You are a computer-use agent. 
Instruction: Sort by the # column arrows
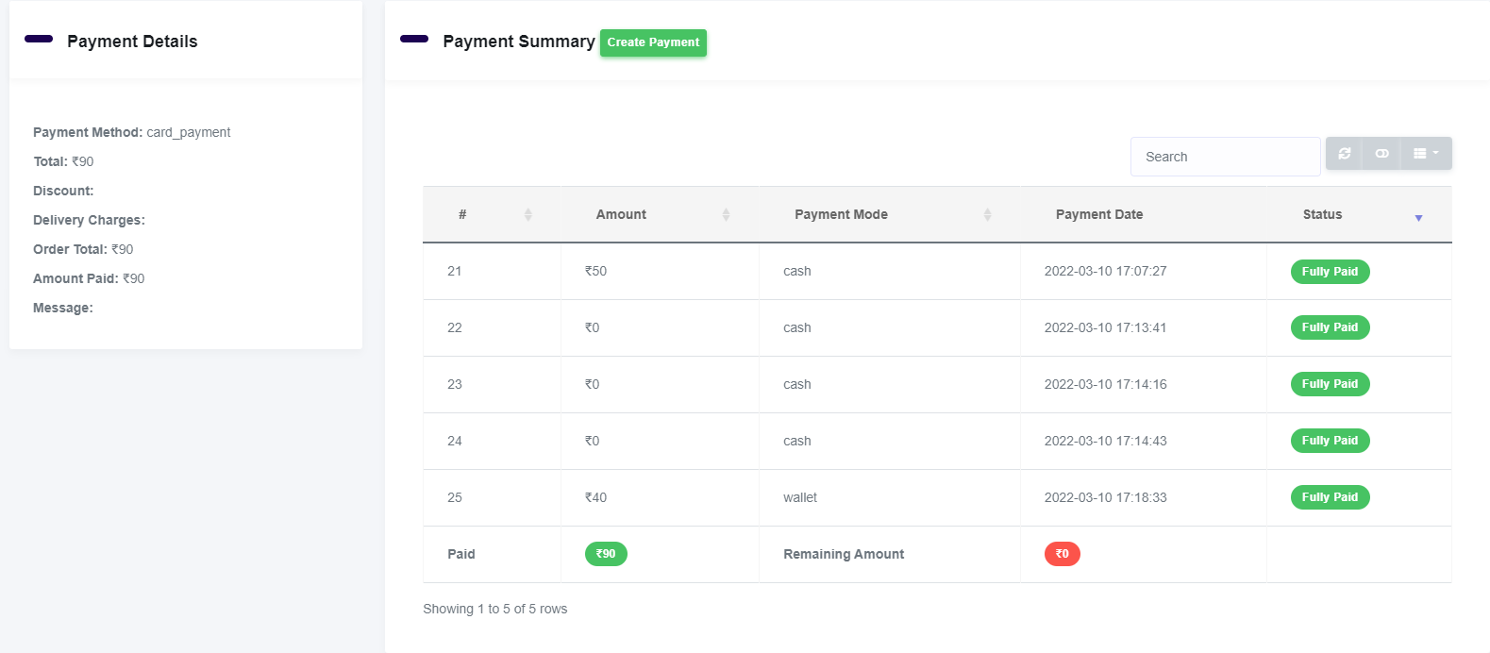click(528, 215)
